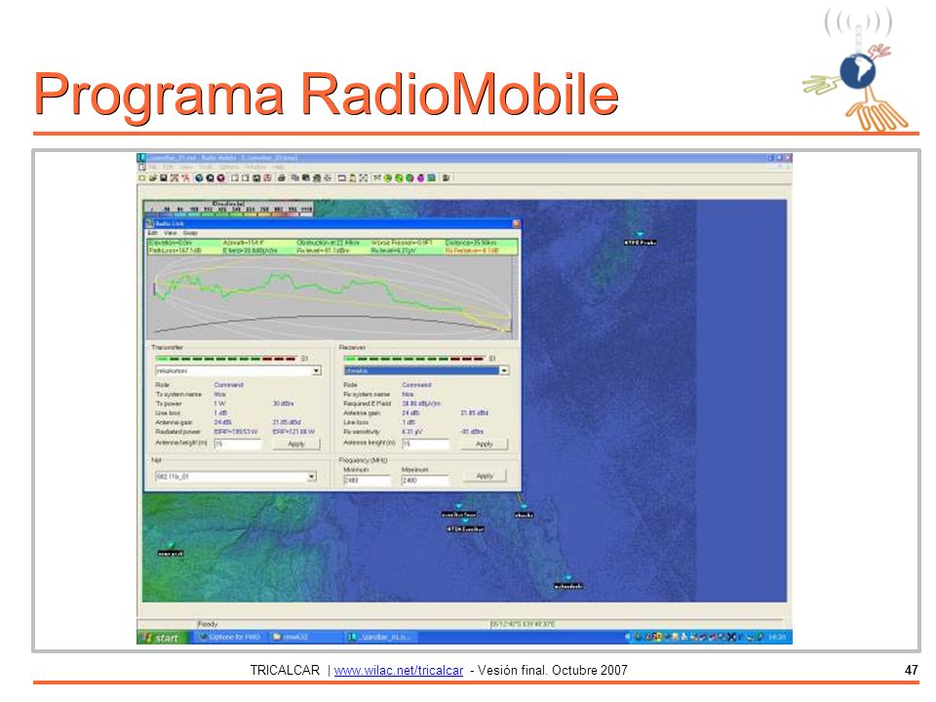
Task: Click the coordinates readout in status bar
Action: tap(523, 624)
